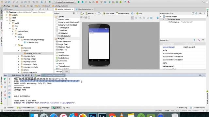Close the Run tab with red X
Viewport: 209px width, 117px height.
tap(5, 95)
